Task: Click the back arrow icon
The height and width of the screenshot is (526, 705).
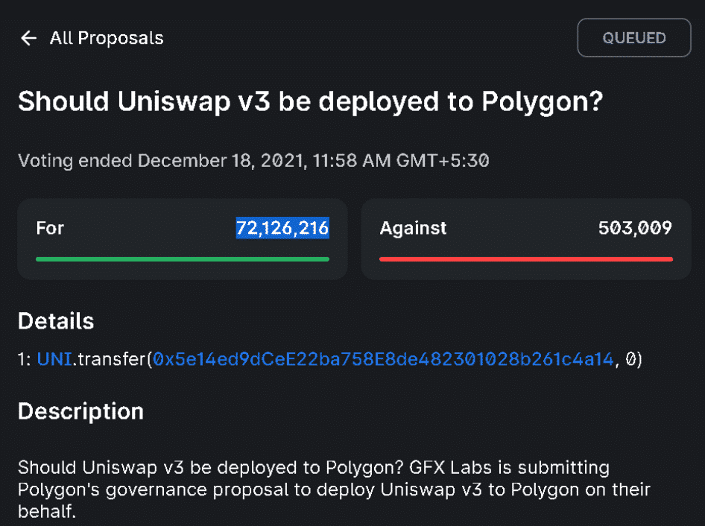Action: (29, 38)
